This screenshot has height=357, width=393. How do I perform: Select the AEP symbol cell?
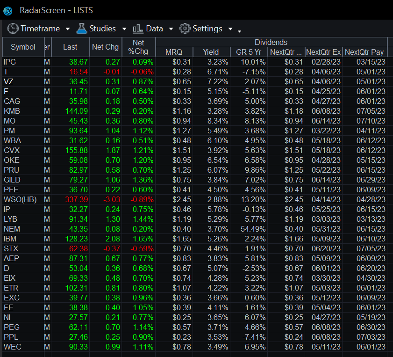point(23,258)
